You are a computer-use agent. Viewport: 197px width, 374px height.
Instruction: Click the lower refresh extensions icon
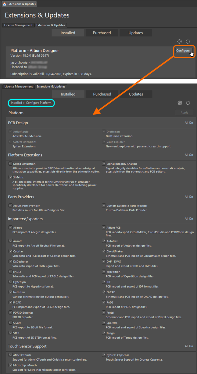pos(188,103)
